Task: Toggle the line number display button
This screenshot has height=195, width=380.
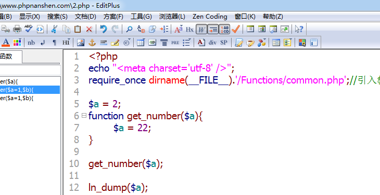Action: coord(224,30)
